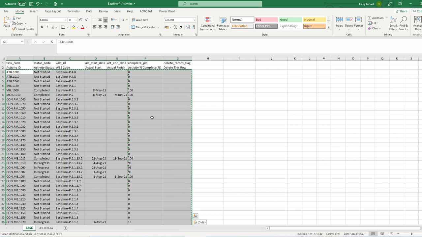This screenshot has width=422, height=237.
Task: Expand the AutoSum dropdown arrow
Action: pyautogui.click(x=386, y=18)
